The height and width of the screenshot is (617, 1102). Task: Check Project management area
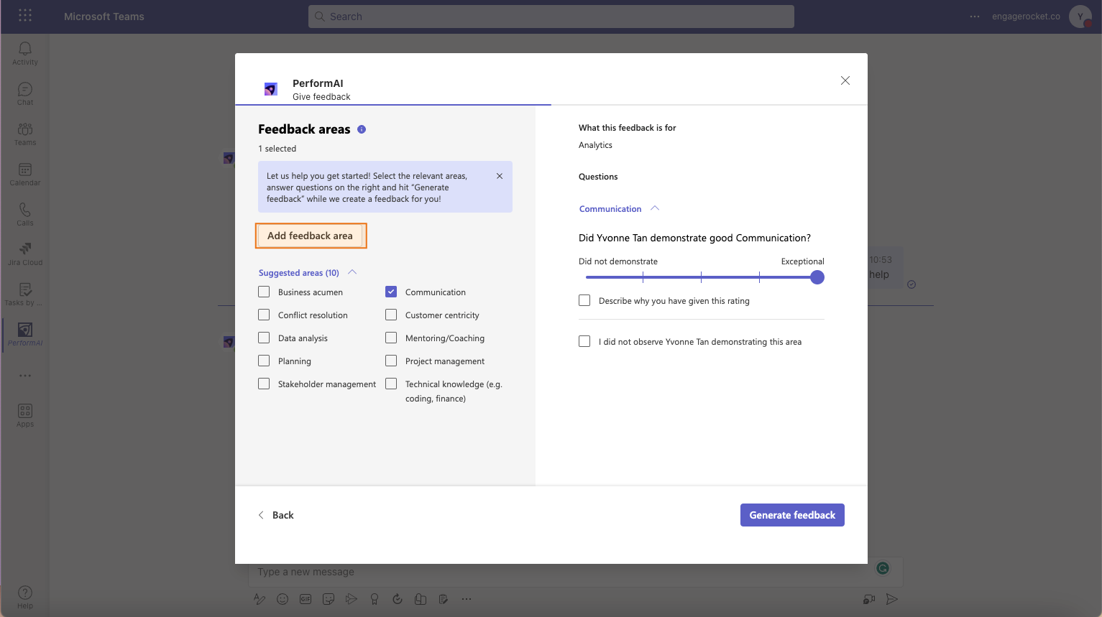tap(391, 361)
